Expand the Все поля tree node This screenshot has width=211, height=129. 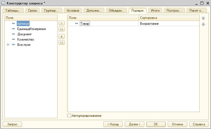(8, 45)
